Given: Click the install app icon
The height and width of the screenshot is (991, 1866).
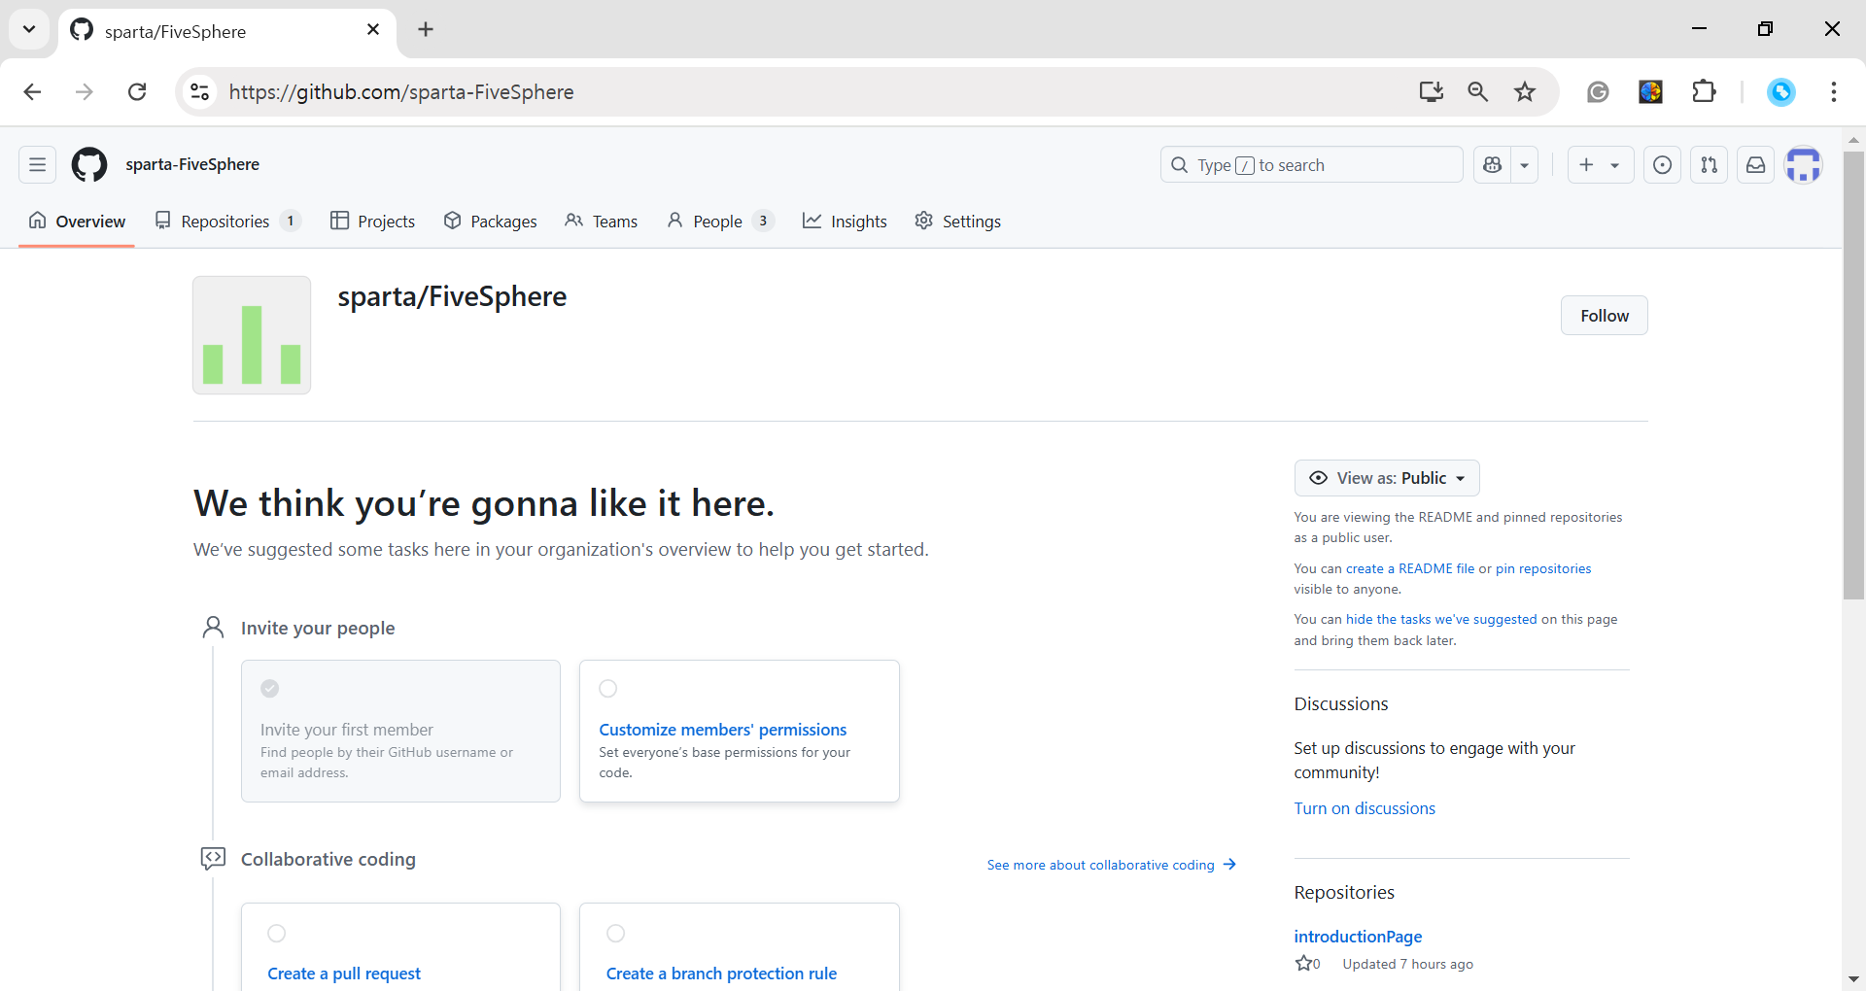Looking at the screenshot, I should 1431,92.
